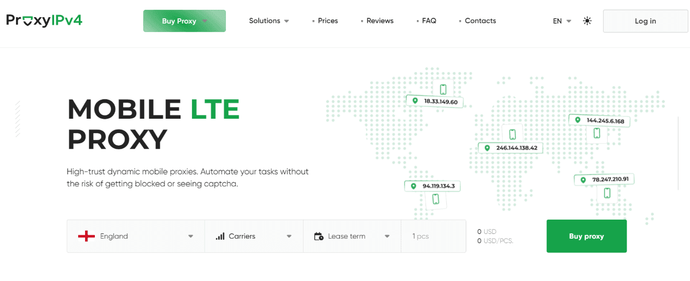The height and width of the screenshot is (281, 690).
Task: Expand the Lease term dropdown arrow
Action: (x=388, y=236)
